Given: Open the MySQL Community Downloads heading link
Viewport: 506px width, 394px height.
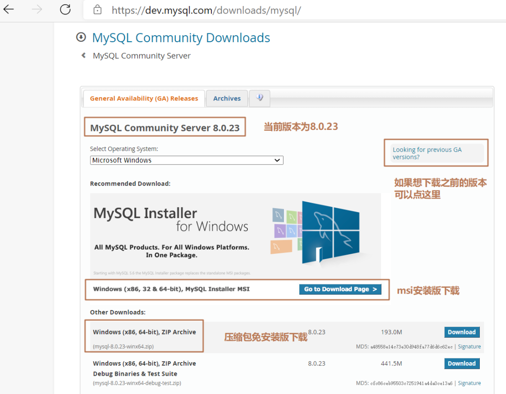Looking at the screenshot, I should (x=181, y=38).
